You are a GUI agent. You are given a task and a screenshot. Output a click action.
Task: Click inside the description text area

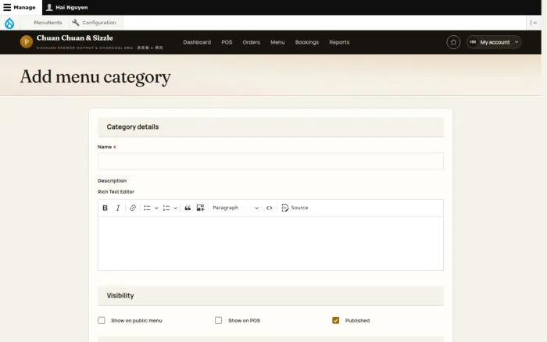tap(270, 244)
